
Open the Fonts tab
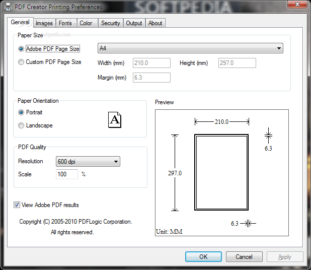(65, 23)
